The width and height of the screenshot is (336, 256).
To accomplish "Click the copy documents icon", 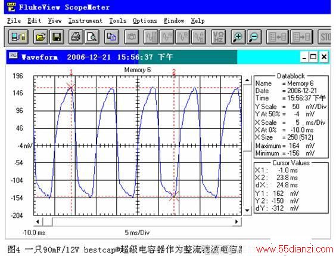I will [111, 37].
